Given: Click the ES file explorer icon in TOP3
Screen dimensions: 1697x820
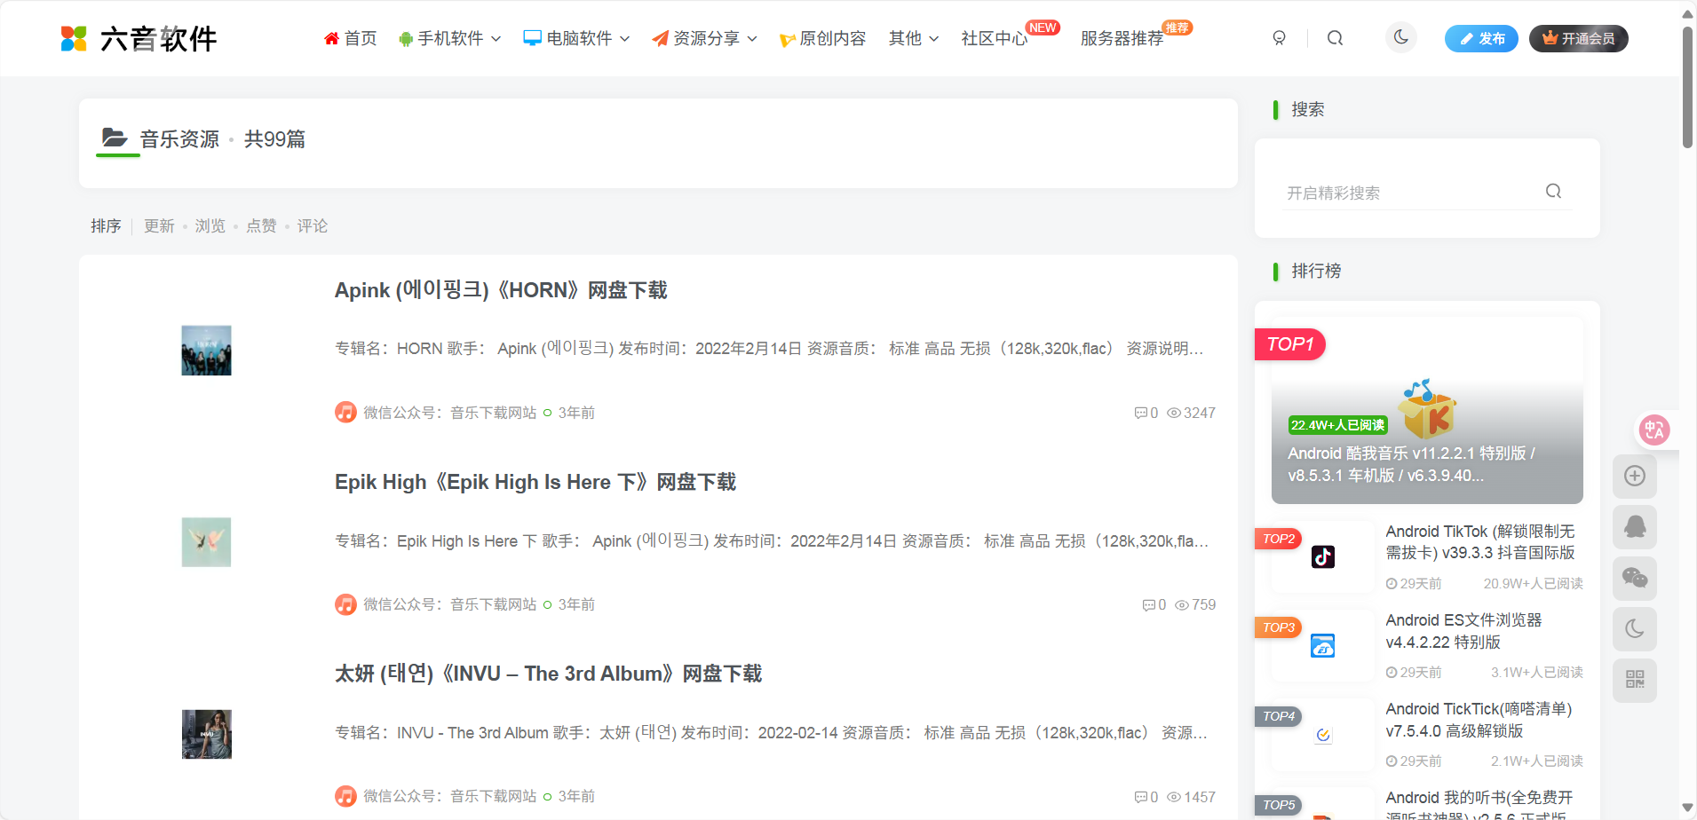Looking at the screenshot, I should pyautogui.click(x=1323, y=645).
